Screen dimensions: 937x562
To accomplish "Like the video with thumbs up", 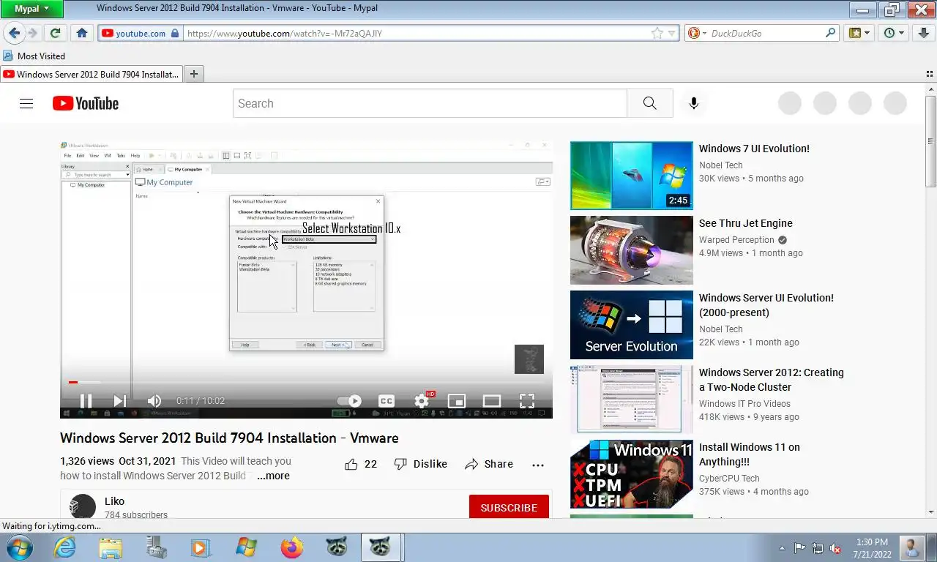I will 361,464.
